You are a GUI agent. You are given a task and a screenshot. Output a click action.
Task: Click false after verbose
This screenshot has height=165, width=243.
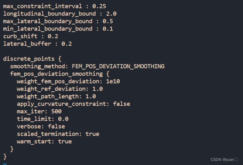(x=56, y=126)
